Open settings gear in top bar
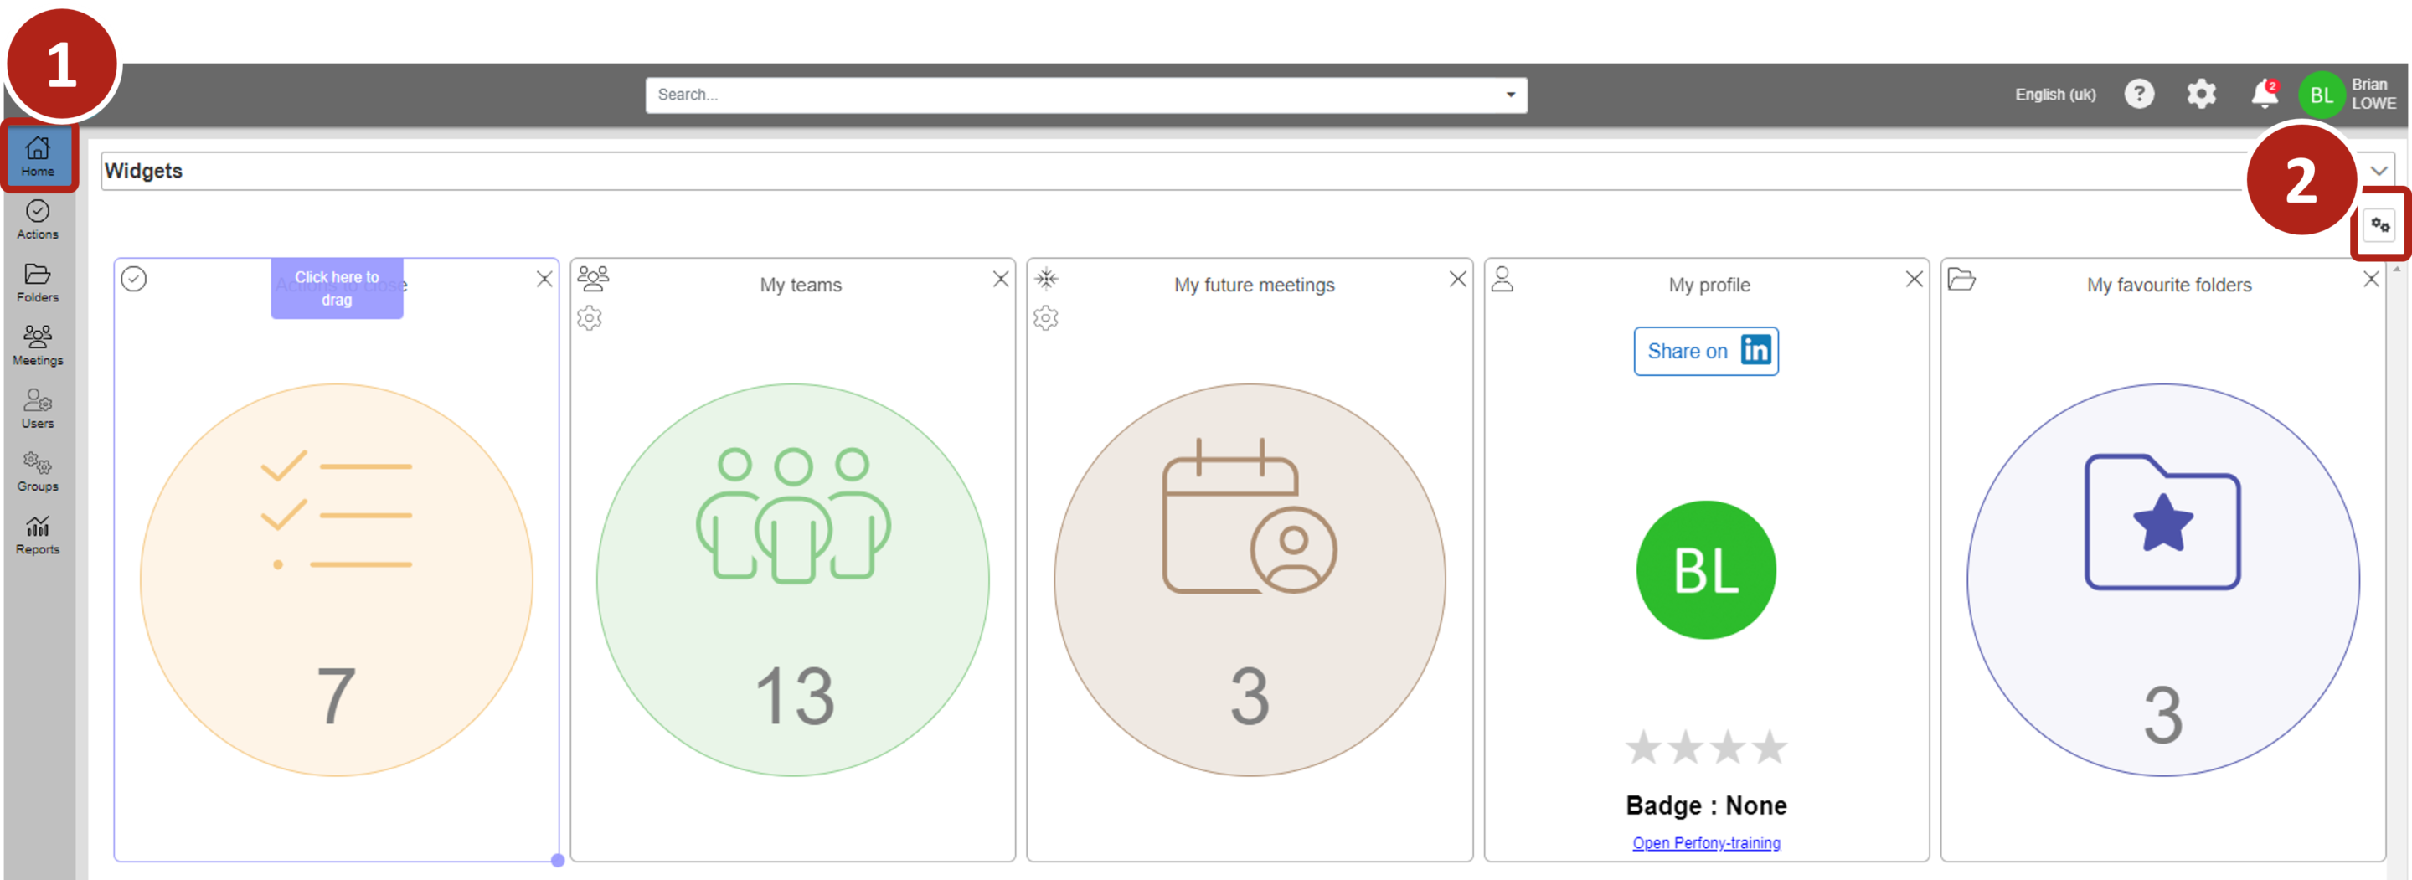This screenshot has width=2412, height=880. click(2200, 94)
